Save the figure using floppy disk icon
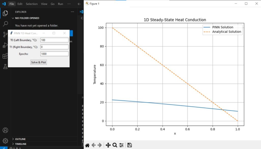Screen dimensions: 261x149 [129, 145]
